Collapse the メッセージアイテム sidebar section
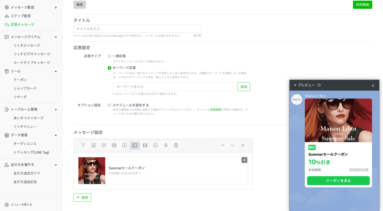383x211 pixels. click(x=56, y=37)
